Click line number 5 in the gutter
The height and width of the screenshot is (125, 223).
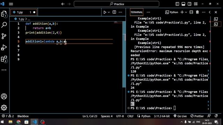(x=18, y=42)
